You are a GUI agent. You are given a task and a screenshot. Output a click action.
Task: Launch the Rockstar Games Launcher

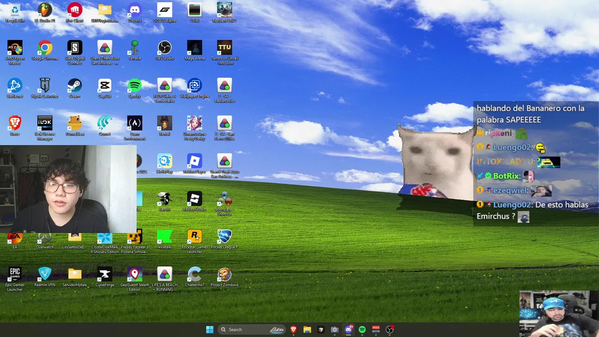coord(195,242)
